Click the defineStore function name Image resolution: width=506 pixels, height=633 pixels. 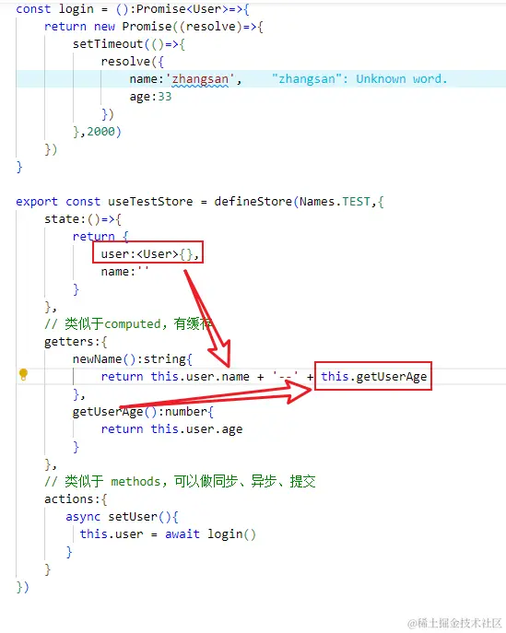point(253,201)
